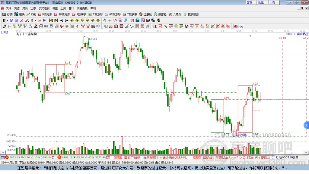This screenshot has height=174, width=309.
Task: Click the 主页 homepage button
Action: click(274, 2)
